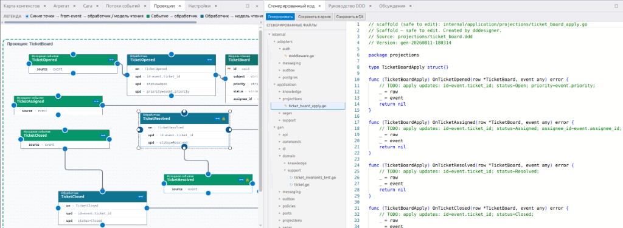
Task: Click the expand icon on TicketAssigned source event
Action: click(x=96, y=102)
